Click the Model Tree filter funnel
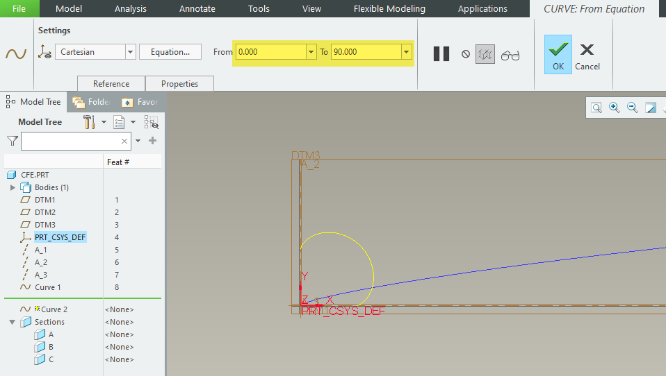This screenshot has width=666, height=376. click(12, 141)
